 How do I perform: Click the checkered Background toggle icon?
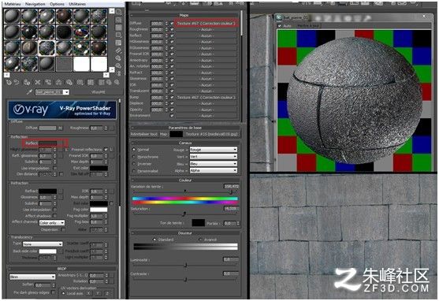tap(119, 28)
